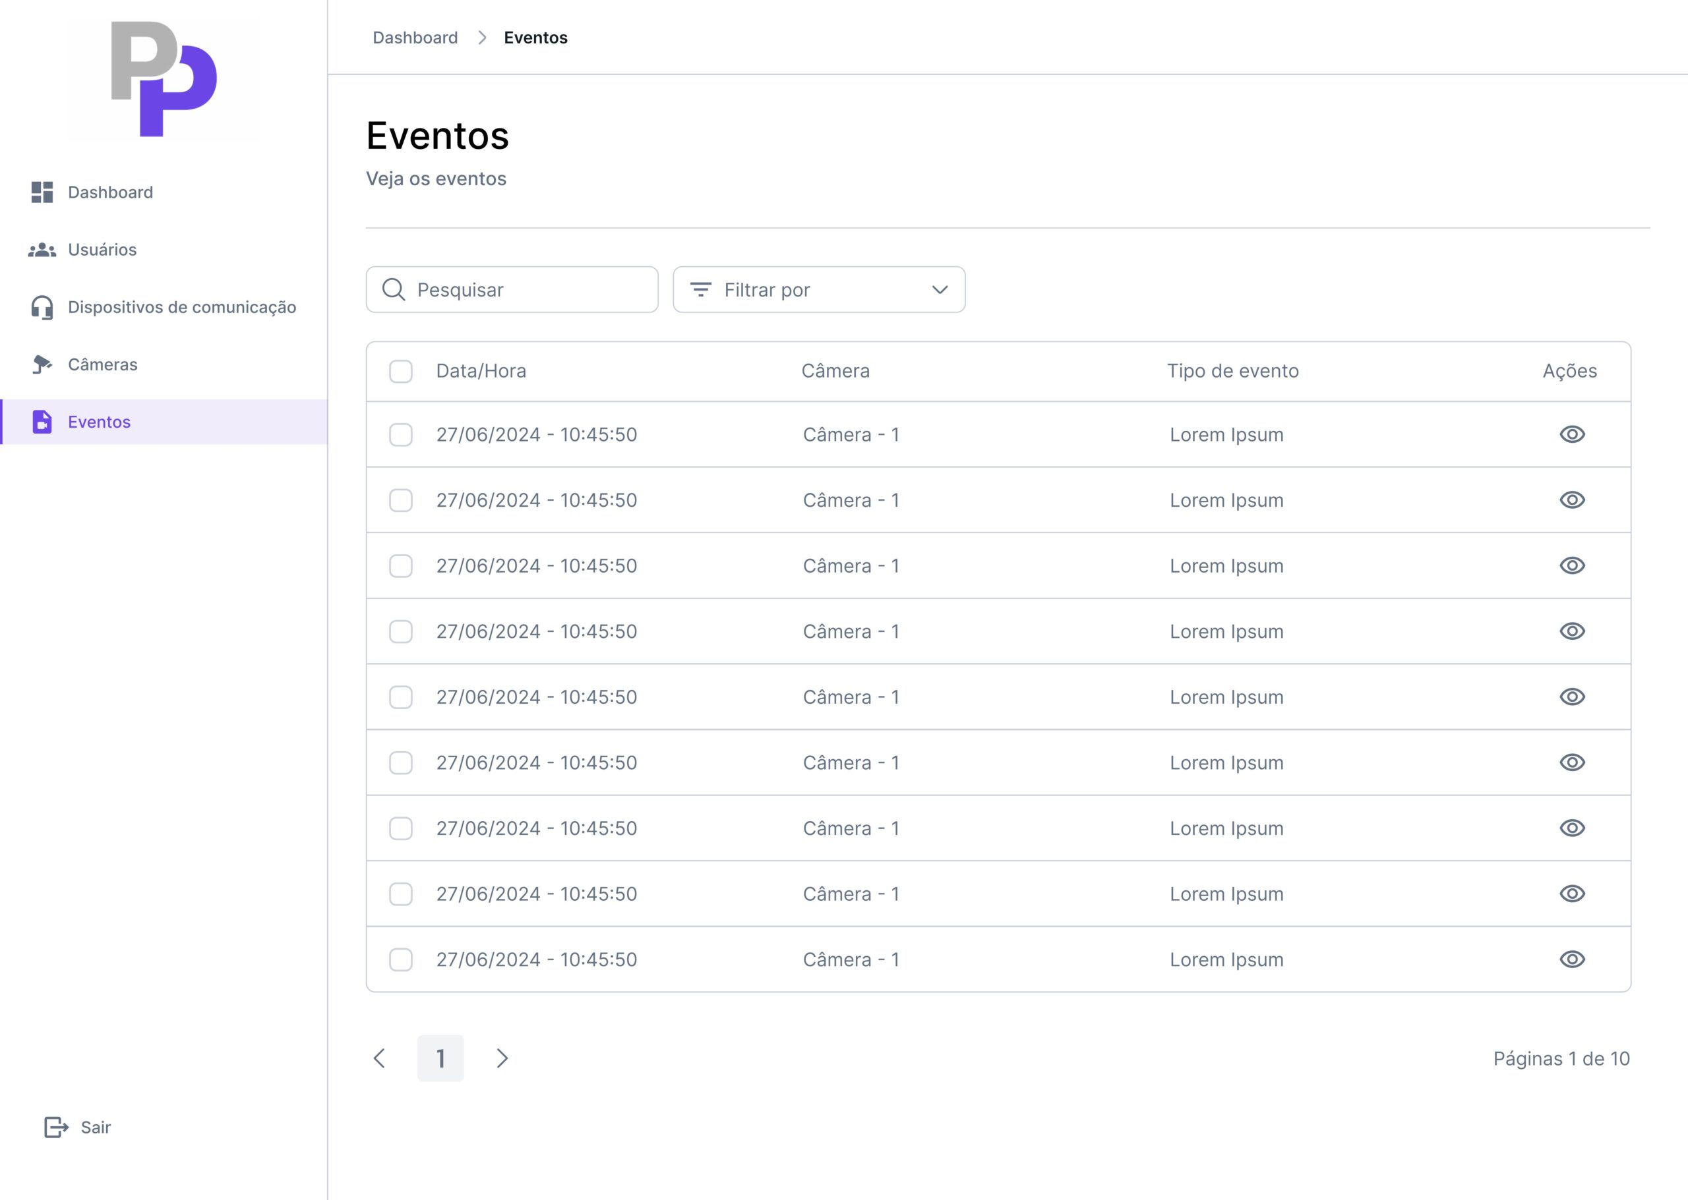Click the Dashboard breadcrumb link
This screenshot has width=1688, height=1200.
(415, 38)
